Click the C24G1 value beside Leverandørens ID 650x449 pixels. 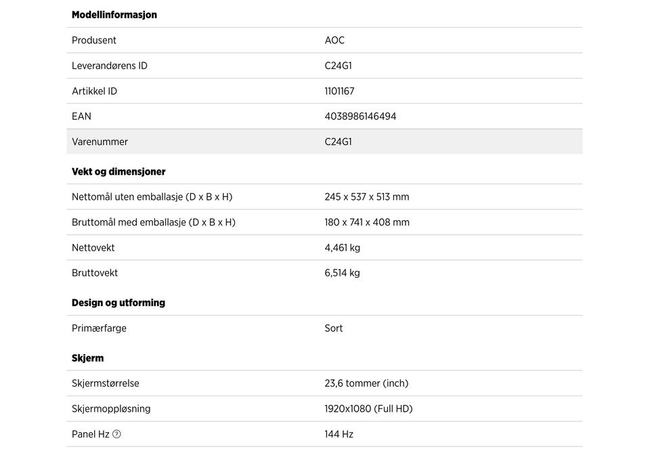pyautogui.click(x=338, y=66)
